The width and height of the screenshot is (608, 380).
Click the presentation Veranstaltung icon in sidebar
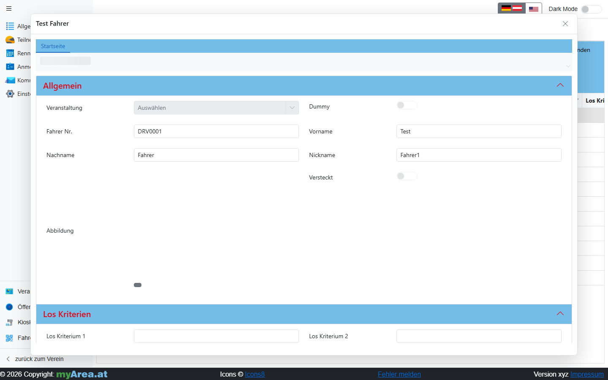pos(9,291)
